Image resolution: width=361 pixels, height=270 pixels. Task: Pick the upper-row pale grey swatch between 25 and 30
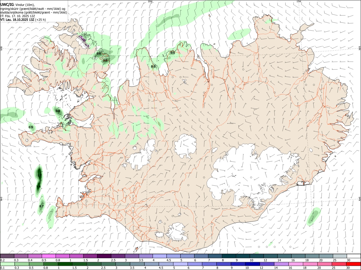click(x=340, y=256)
